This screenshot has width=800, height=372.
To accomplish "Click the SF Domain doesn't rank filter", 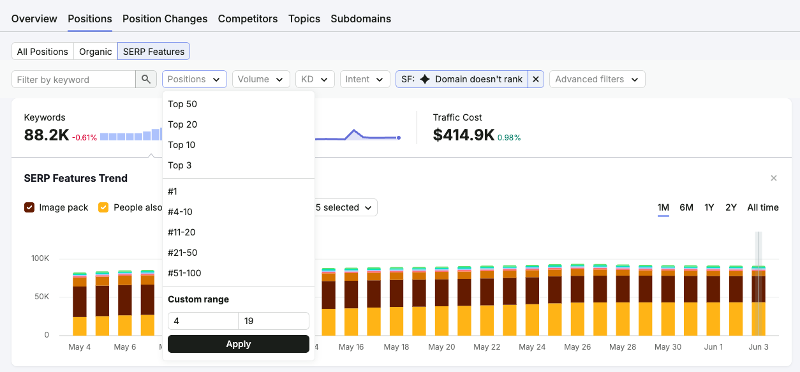I will (462, 79).
